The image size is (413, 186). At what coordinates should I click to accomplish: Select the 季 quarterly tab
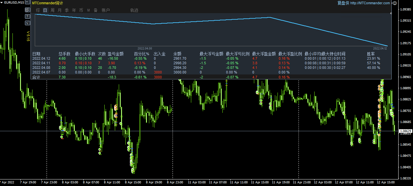[x=67, y=10]
